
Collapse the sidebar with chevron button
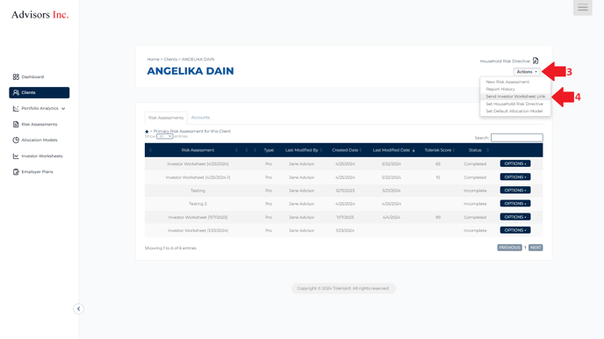[x=79, y=308]
